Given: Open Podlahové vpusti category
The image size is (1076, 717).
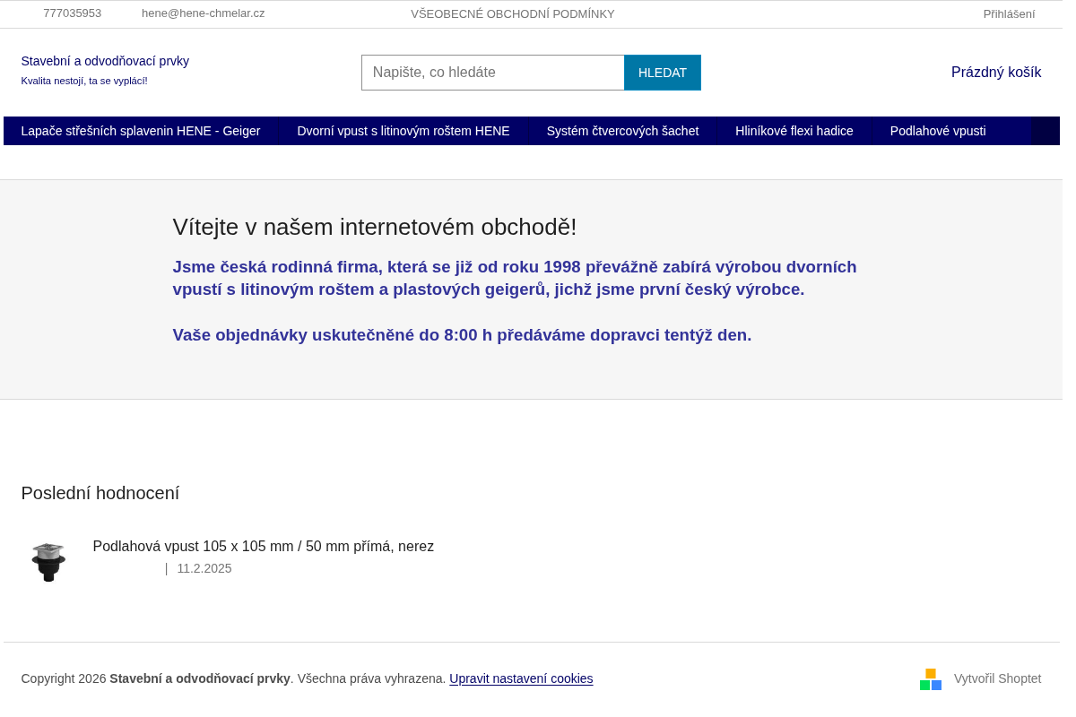Looking at the screenshot, I should [938, 131].
